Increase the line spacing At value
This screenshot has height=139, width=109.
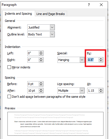101,89
